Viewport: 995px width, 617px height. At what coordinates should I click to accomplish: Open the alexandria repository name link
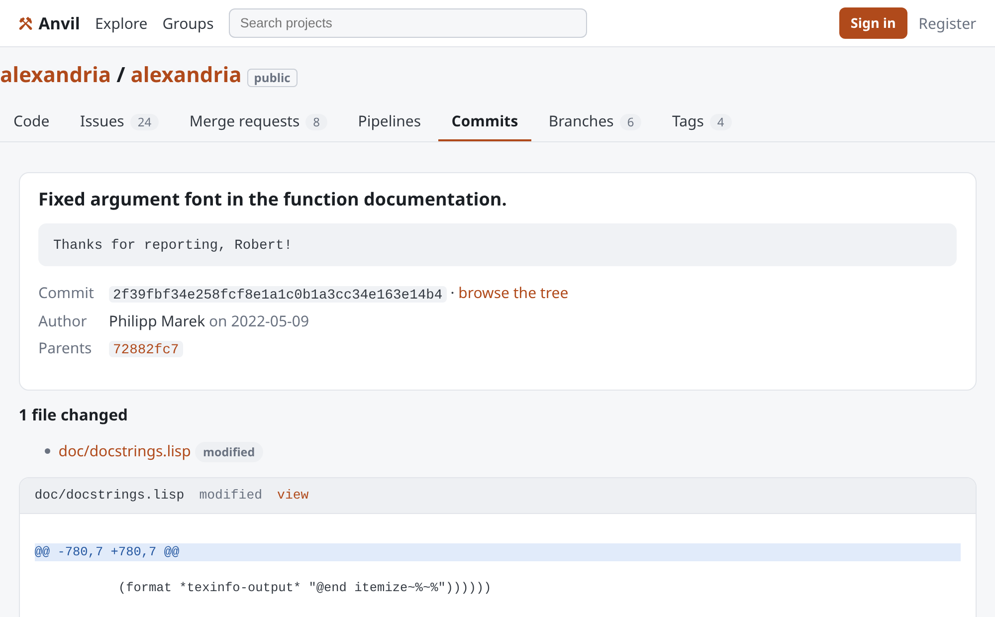(186, 75)
